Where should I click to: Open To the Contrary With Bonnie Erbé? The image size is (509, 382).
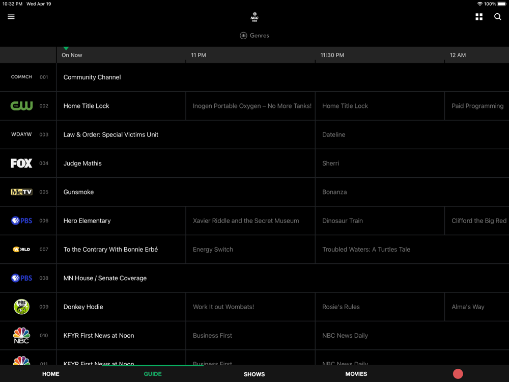coord(121,250)
